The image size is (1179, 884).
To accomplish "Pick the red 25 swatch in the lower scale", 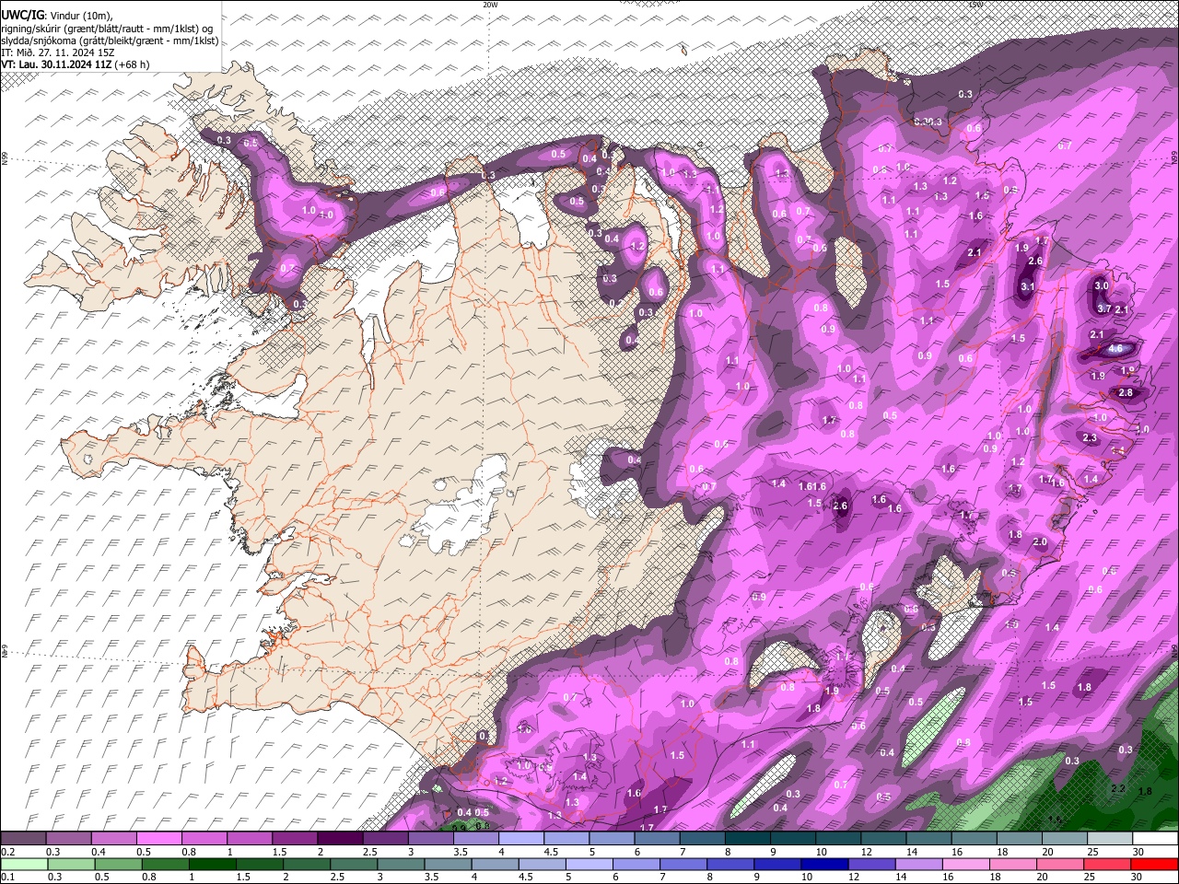I will [1108, 865].
